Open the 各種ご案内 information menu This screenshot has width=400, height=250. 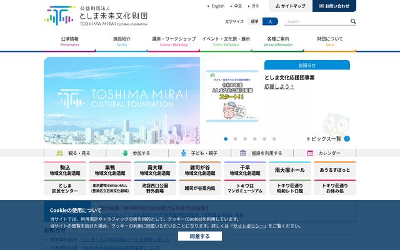point(278,41)
